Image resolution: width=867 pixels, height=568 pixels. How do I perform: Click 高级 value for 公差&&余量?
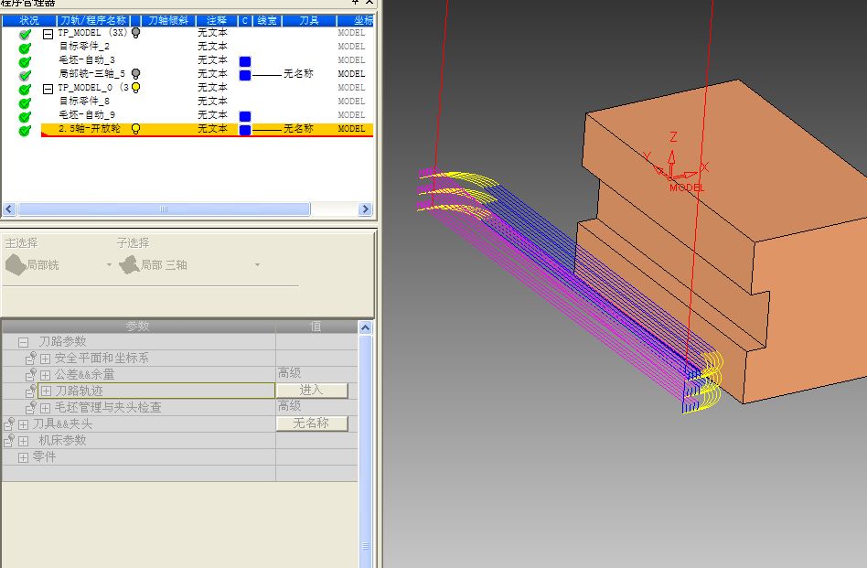click(290, 373)
